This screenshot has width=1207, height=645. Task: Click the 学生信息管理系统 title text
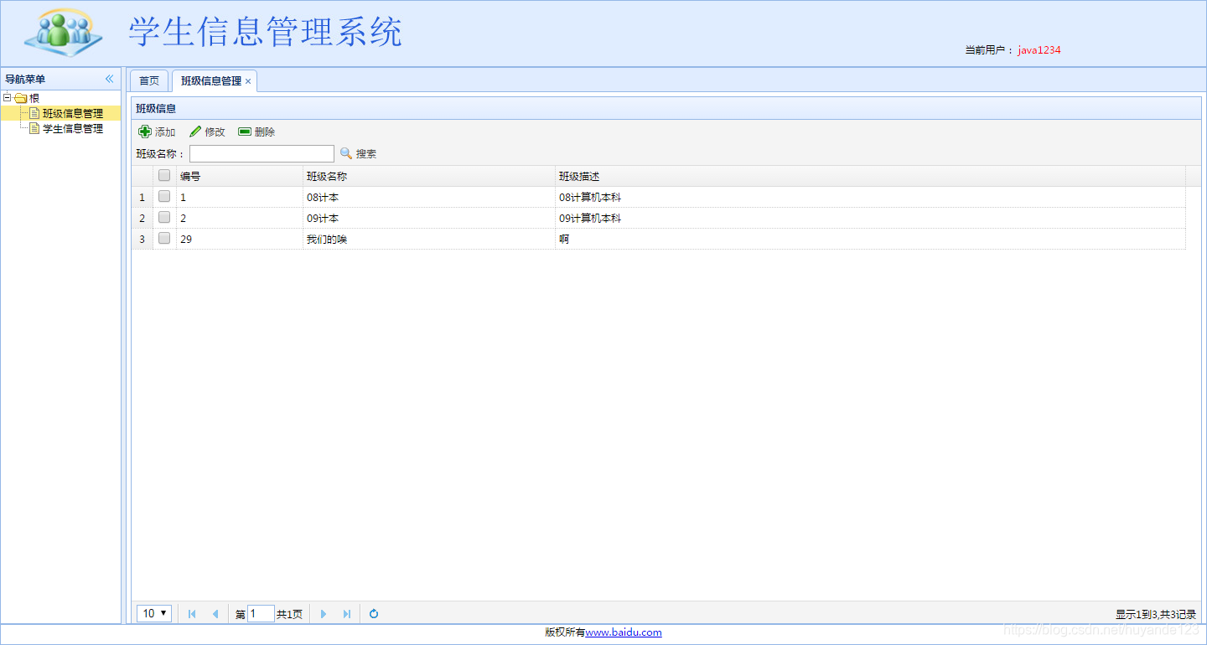(x=265, y=33)
